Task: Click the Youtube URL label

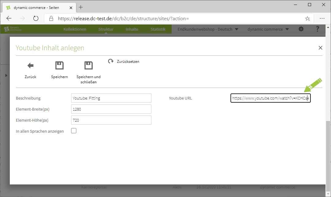Action: tap(180, 98)
